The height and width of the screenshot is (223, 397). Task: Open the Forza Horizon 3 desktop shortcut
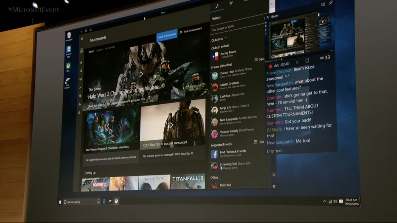[x=67, y=83]
